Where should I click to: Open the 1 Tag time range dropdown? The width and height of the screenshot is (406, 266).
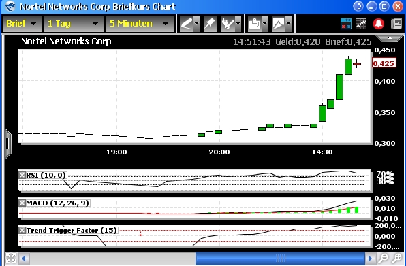point(74,24)
